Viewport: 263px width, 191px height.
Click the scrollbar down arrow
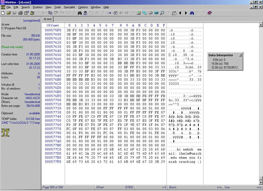tap(261, 183)
